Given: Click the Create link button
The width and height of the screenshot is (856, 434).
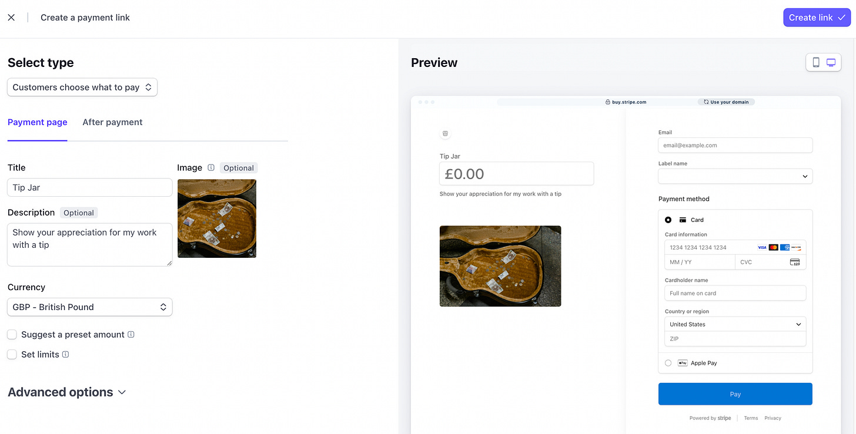Looking at the screenshot, I should pos(817,17).
